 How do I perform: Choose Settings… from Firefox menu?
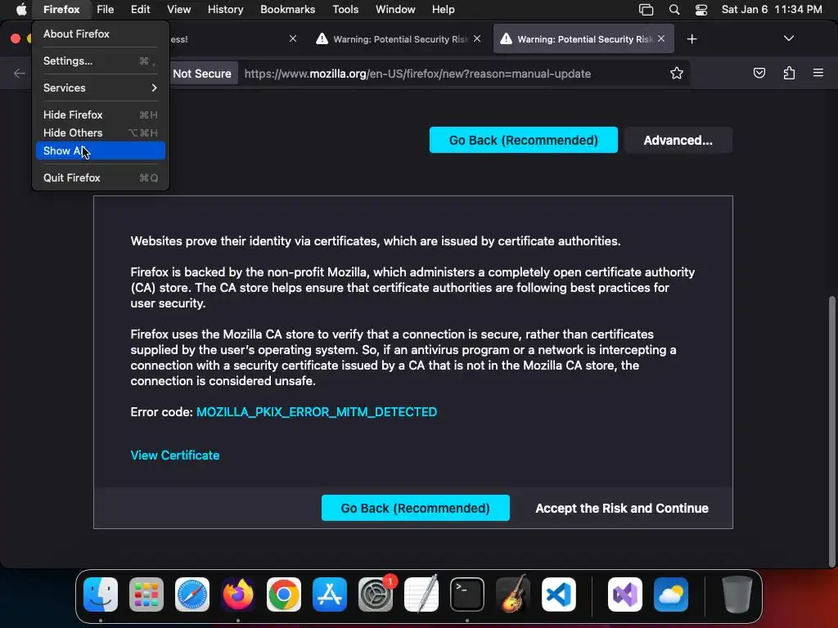[101, 61]
